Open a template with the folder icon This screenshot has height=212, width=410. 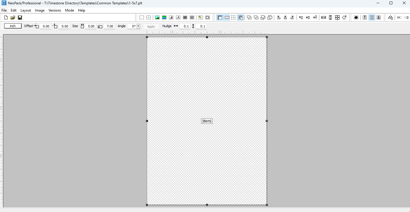click(13, 18)
